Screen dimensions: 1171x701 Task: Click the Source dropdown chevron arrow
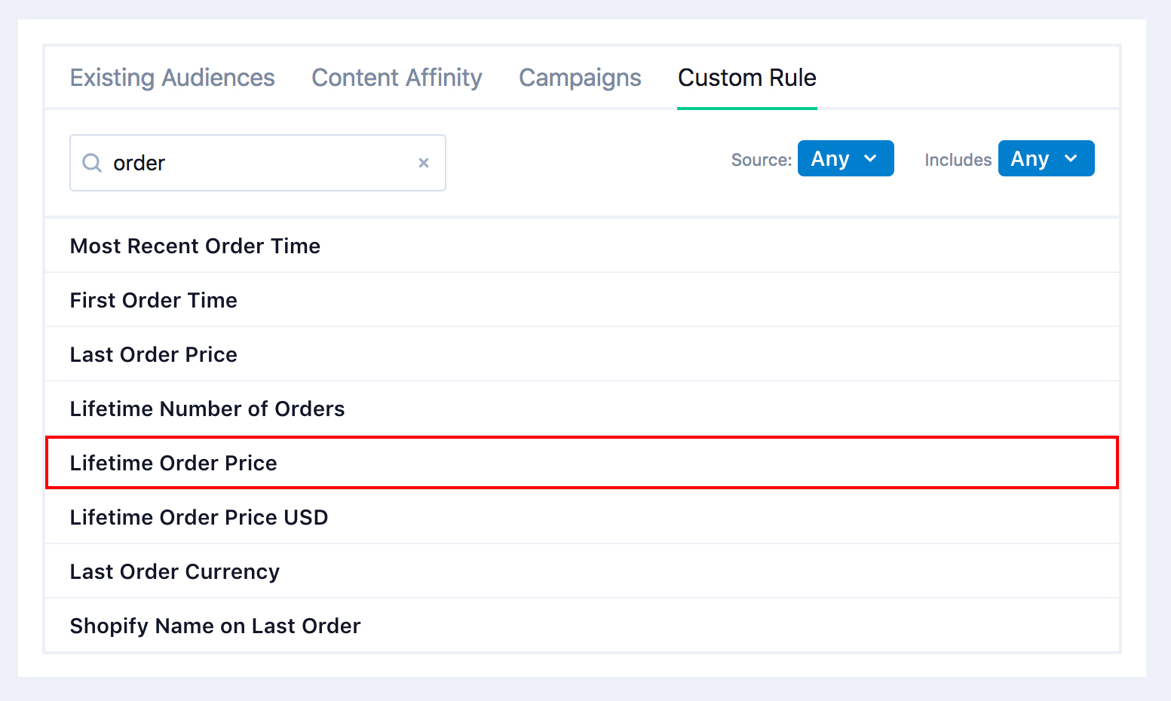870,158
